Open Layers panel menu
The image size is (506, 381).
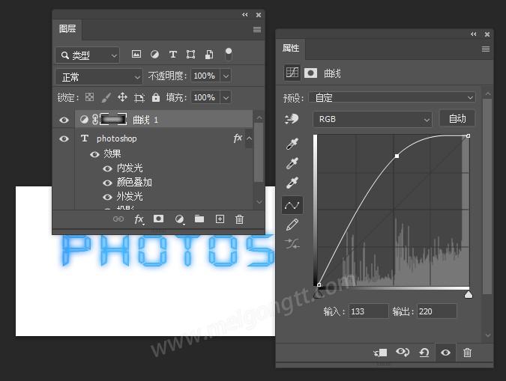click(x=257, y=30)
